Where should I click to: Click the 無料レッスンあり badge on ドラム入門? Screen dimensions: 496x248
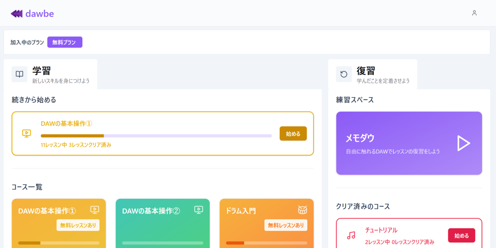click(x=286, y=225)
